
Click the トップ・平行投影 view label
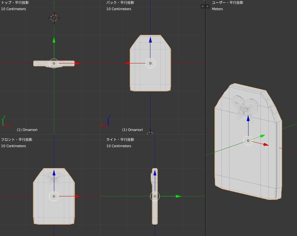(15, 3)
